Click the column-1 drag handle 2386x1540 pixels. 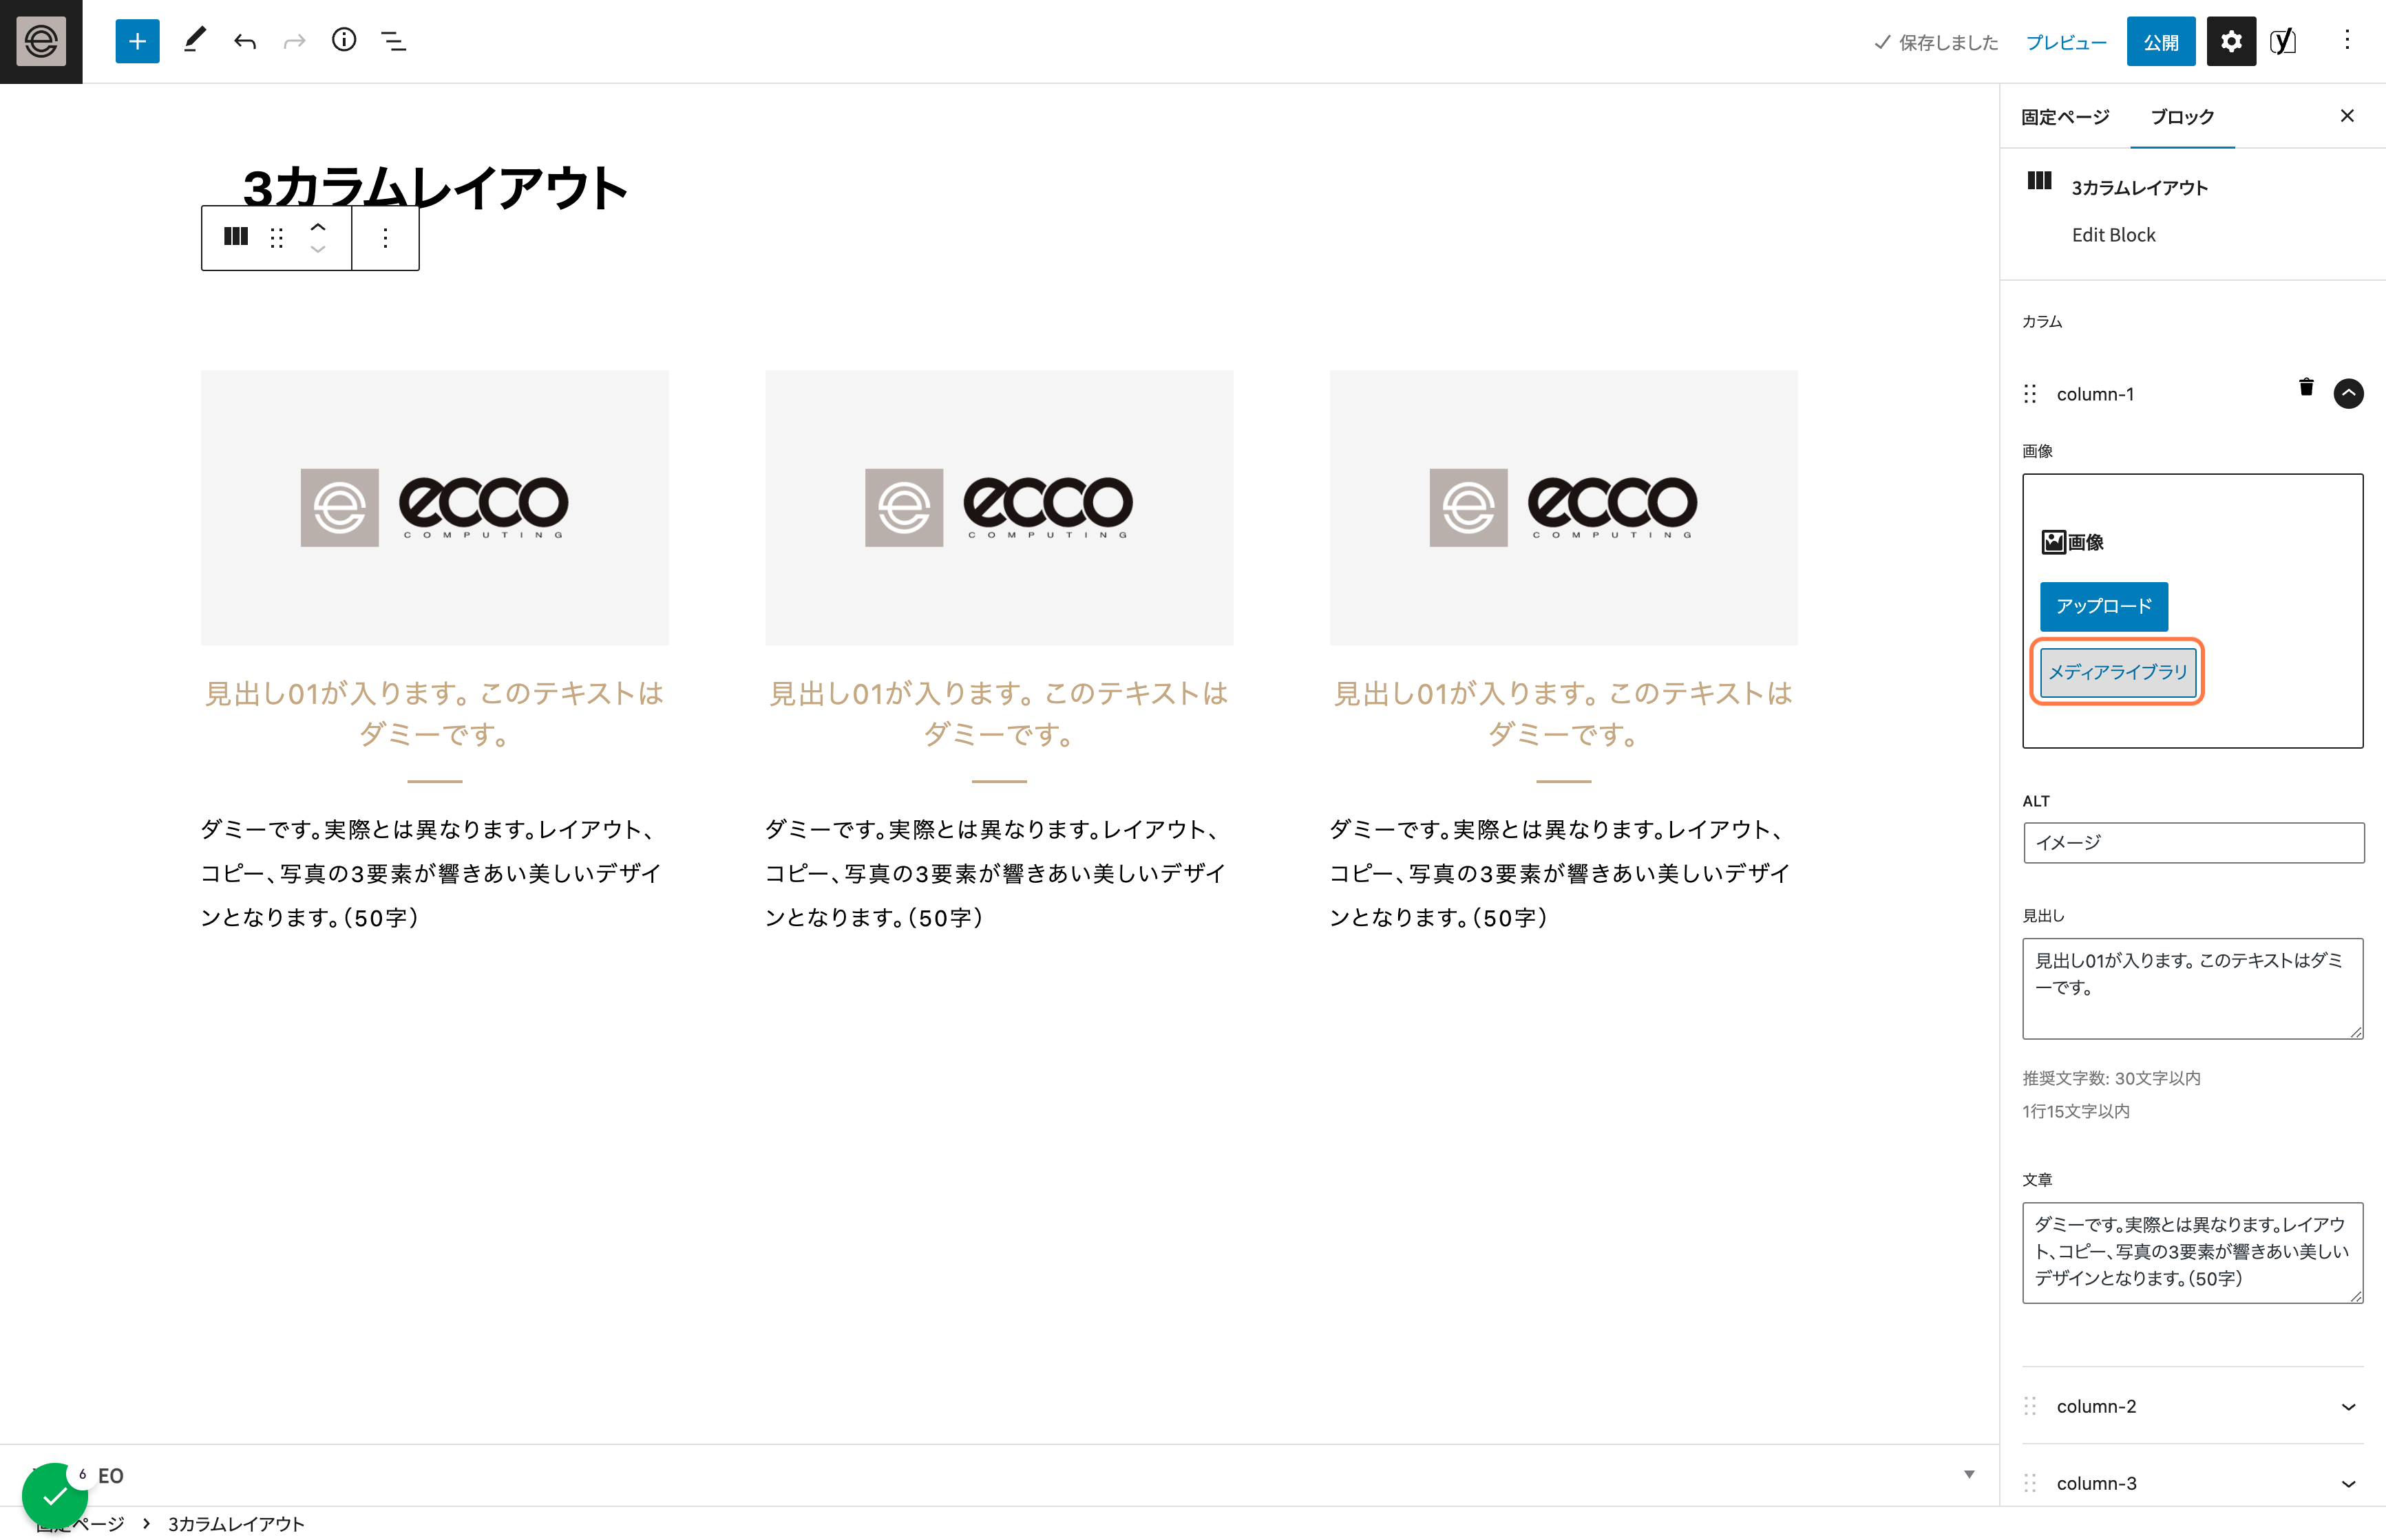tap(2030, 393)
